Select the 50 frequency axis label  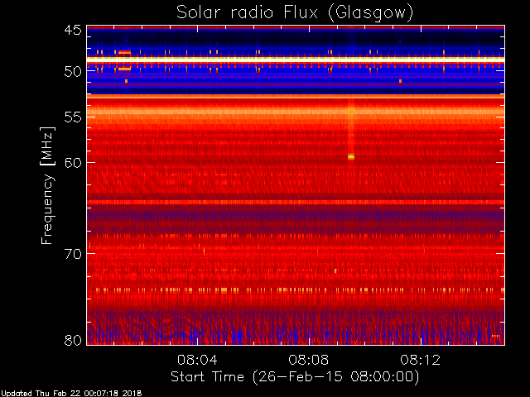pyautogui.click(x=73, y=71)
